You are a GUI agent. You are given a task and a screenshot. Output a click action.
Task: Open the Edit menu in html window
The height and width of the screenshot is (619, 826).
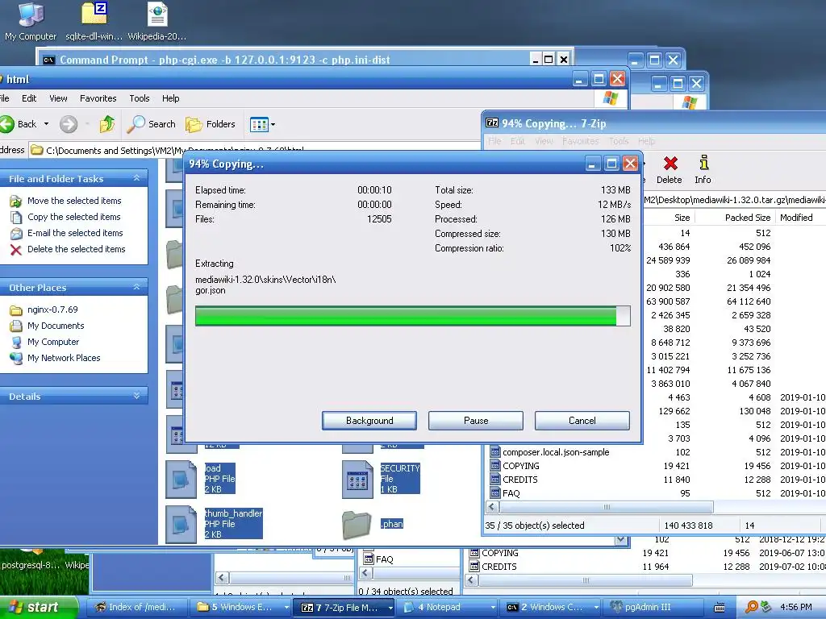29,98
